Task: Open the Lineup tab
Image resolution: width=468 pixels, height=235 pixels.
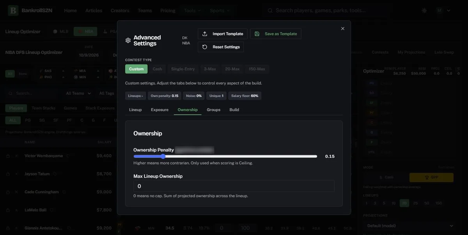Action: click(135, 110)
